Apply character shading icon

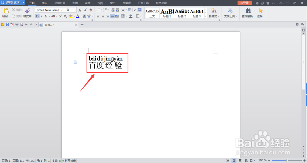tap(84, 16)
